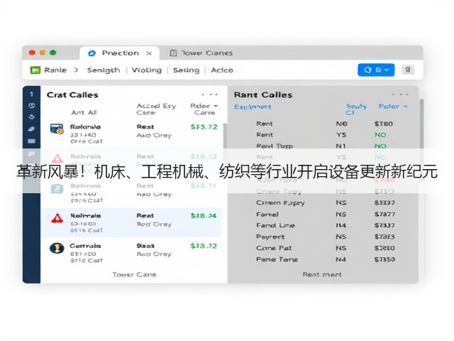Click the blue search button in toolbar
The height and width of the screenshot is (341, 454).
376,70
